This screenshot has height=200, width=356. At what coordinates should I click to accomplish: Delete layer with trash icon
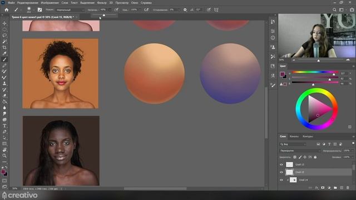348,188
